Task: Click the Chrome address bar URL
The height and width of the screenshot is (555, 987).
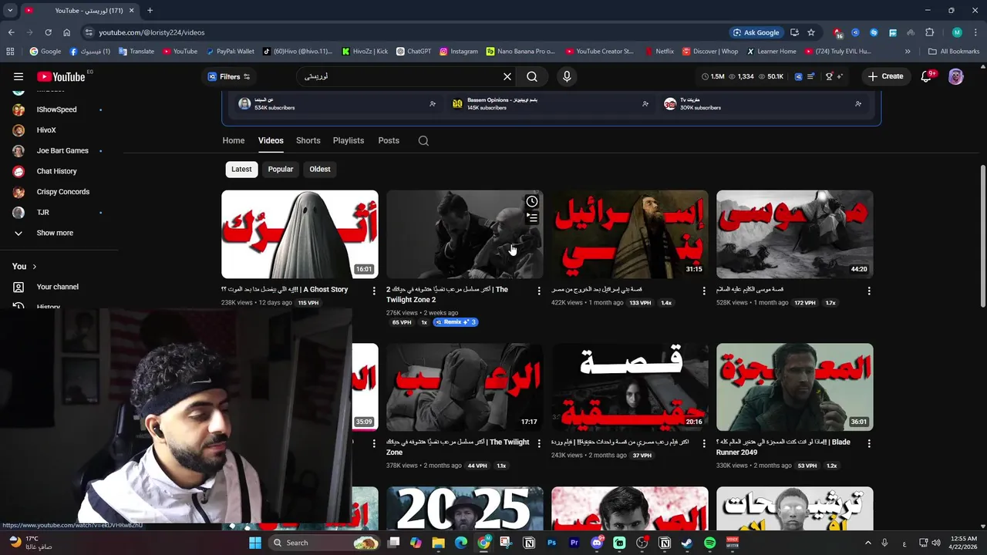Action: [152, 32]
